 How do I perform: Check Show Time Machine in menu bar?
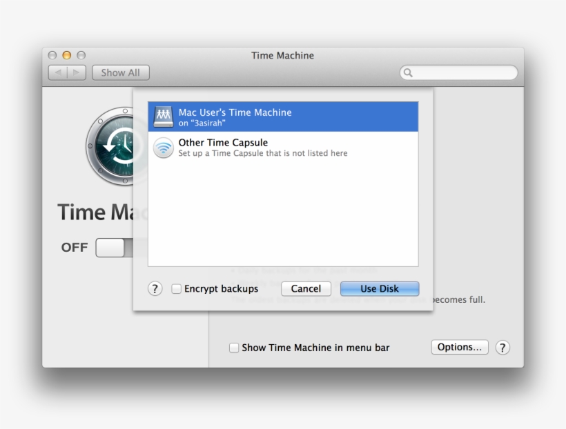pyautogui.click(x=235, y=348)
